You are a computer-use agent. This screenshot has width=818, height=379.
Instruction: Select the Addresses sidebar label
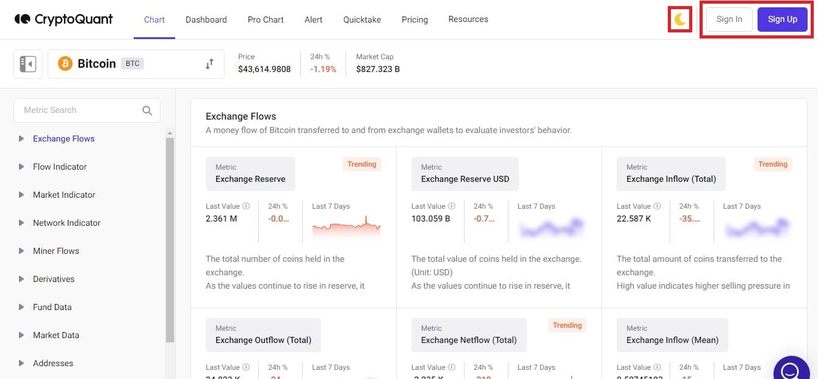[x=53, y=363]
